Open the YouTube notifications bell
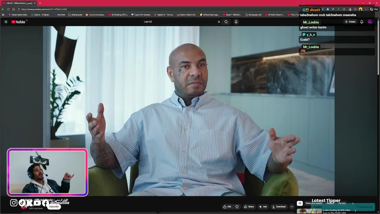Viewport: 380px width, 214px height. coord(362,22)
